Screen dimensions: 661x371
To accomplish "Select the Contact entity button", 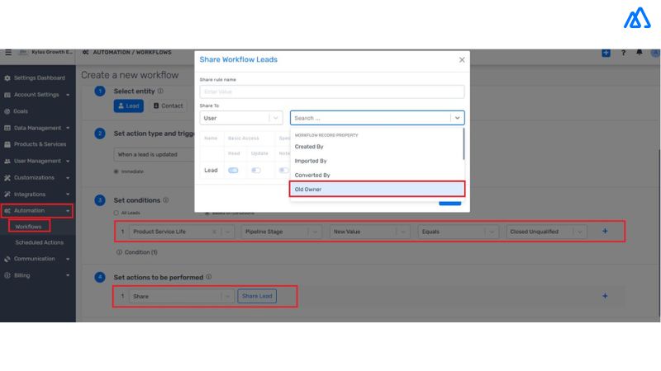I will click(x=168, y=106).
